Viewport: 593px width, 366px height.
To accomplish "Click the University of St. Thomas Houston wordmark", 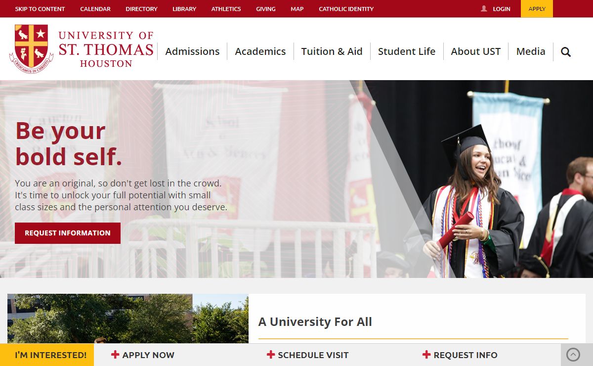I will [x=106, y=49].
